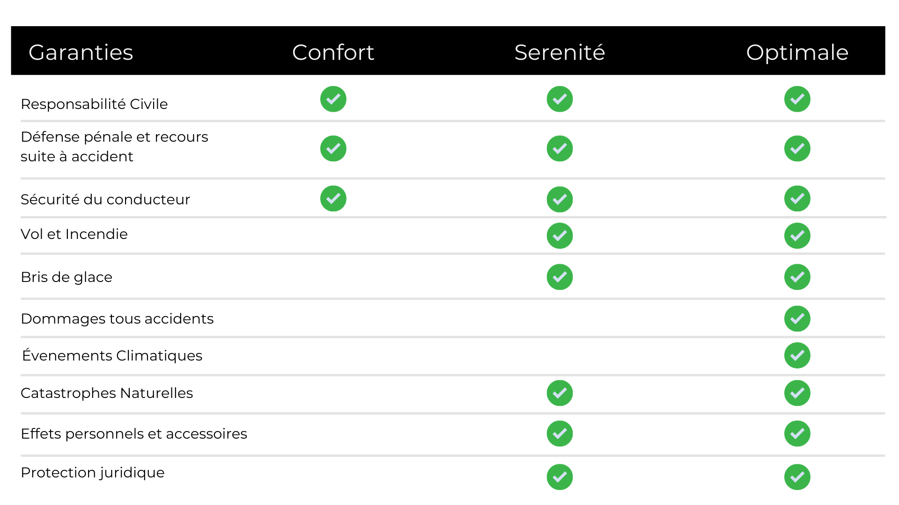Click the Optimale checkmark for Responsabilité Civile
This screenshot has width=899, height=505.
click(x=797, y=99)
